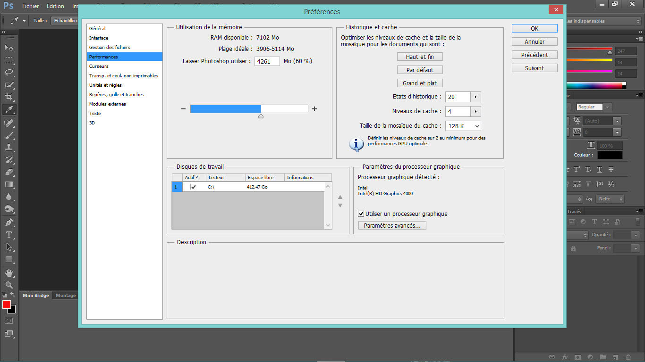Toggle 'Utiliser un processeur graphique' checkbox
Image resolution: width=645 pixels, height=362 pixels.
[x=361, y=214]
